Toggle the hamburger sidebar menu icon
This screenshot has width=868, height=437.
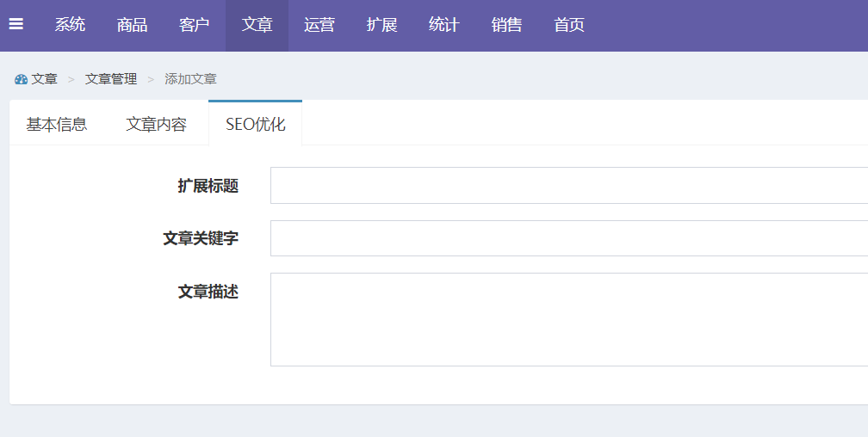pyautogui.click(x=16, y=24)
